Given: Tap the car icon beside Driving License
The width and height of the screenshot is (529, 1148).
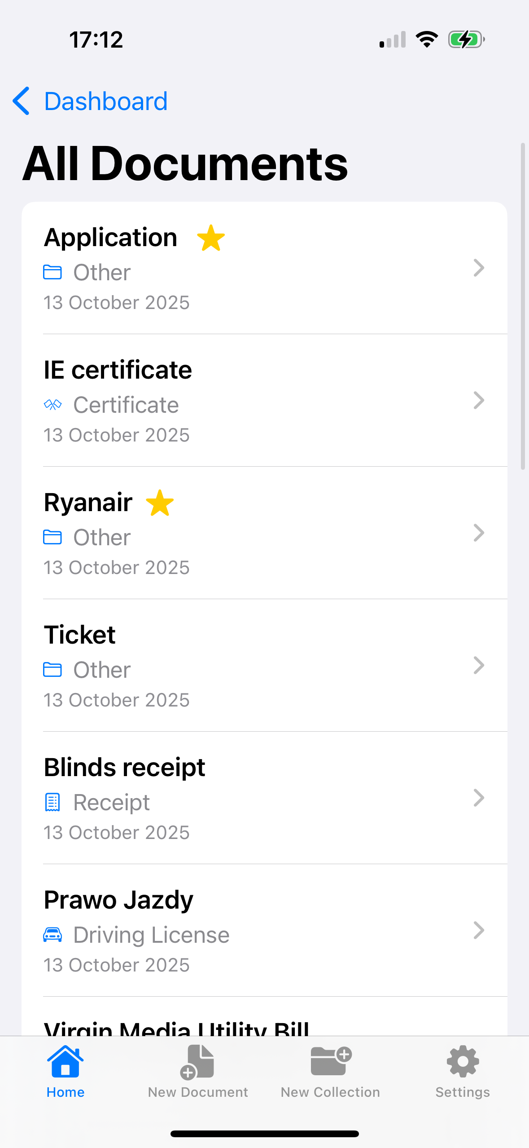Looking at the screenshot, I should click(x=52, y=935).
